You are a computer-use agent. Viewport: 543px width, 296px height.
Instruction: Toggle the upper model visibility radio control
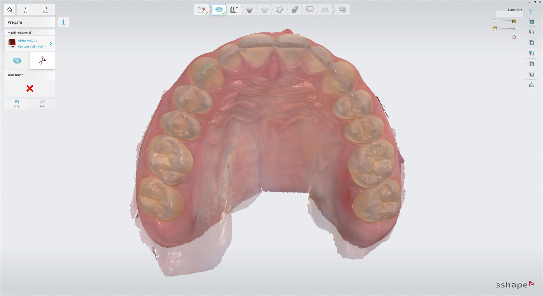(x=495, y=20)
